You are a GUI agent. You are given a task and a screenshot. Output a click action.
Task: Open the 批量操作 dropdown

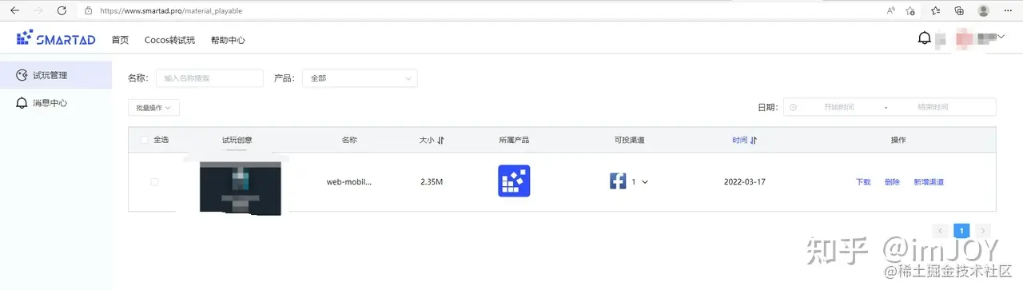tap(153, 107)
